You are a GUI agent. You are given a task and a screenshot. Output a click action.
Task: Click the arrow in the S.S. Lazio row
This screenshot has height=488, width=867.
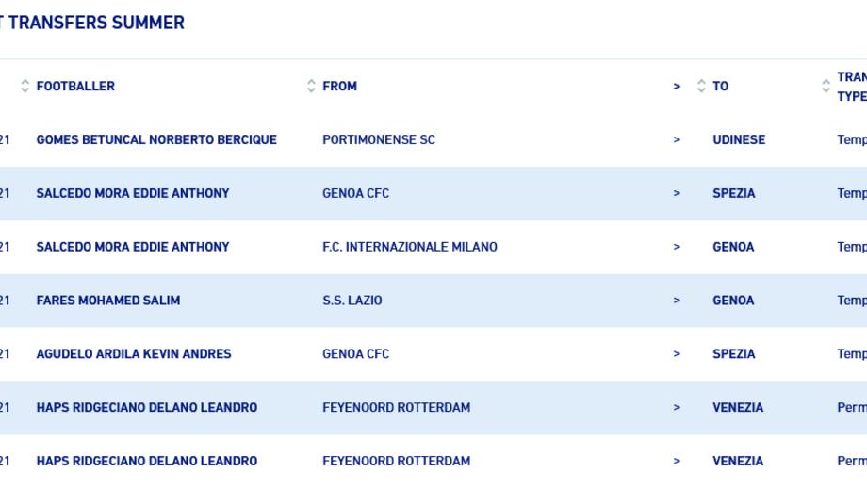[x=677, y=301]
